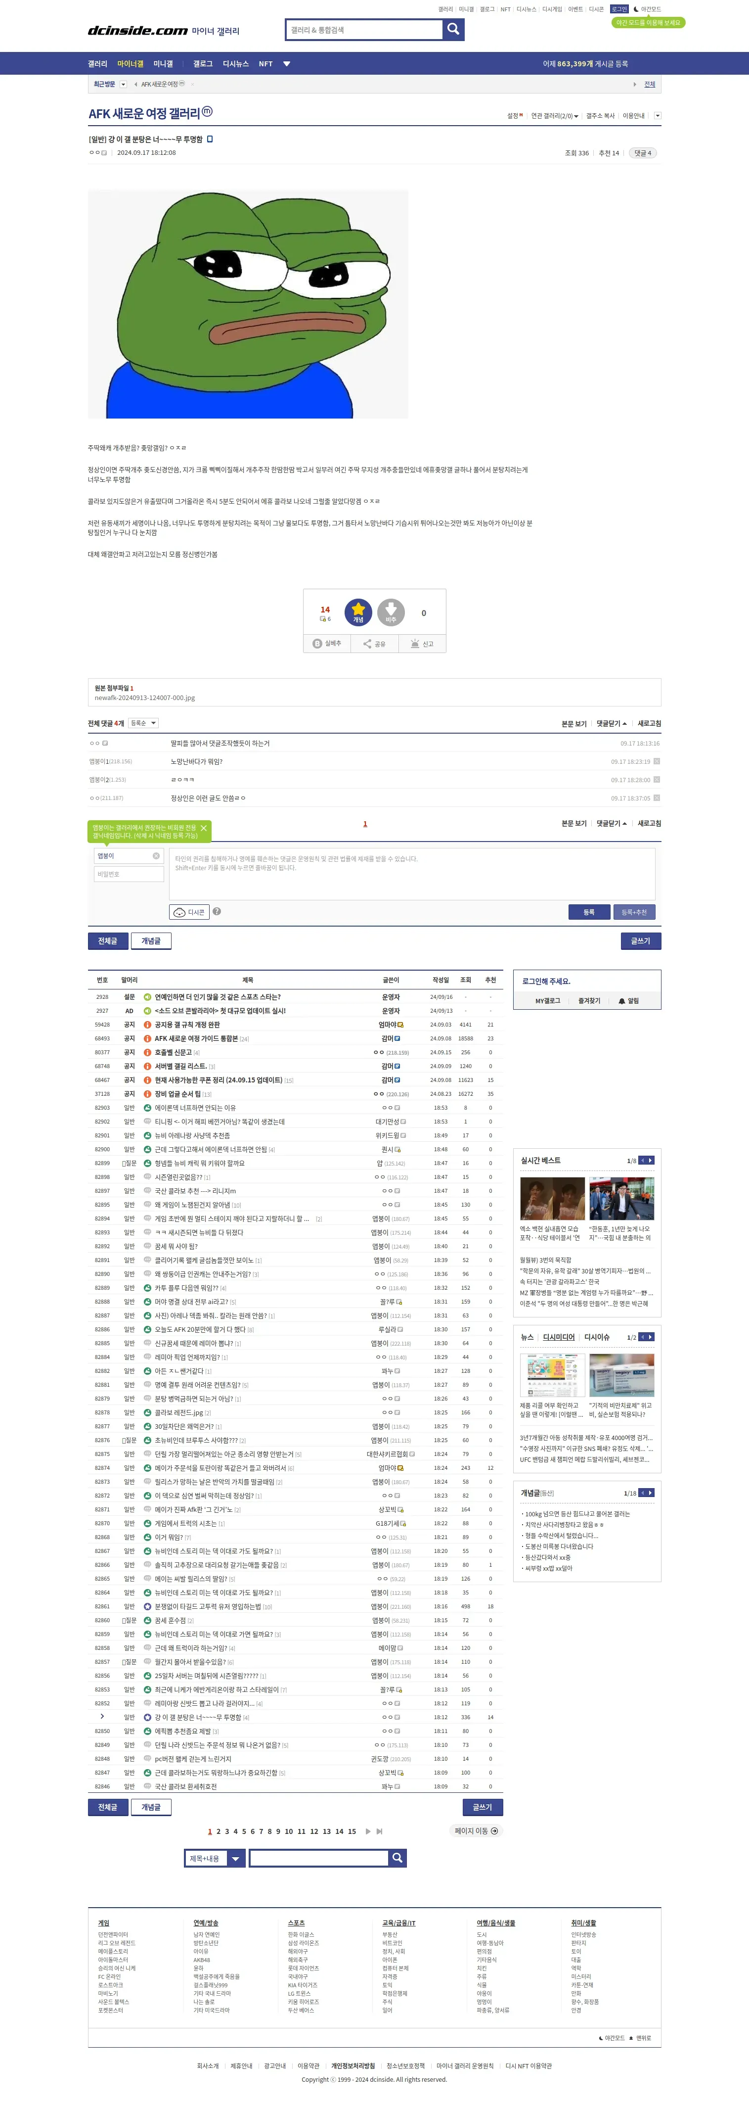Toggle 야간모드 night mode
749x2108 pixels.
(x=647, y=9)
